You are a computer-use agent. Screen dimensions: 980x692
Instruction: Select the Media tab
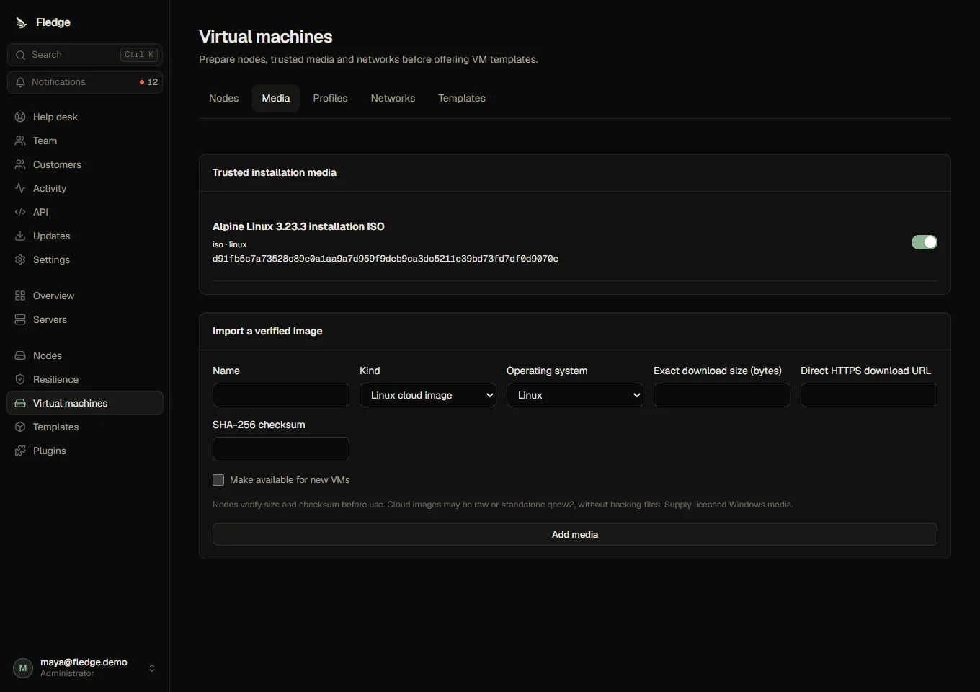click(x=276, y=98)
